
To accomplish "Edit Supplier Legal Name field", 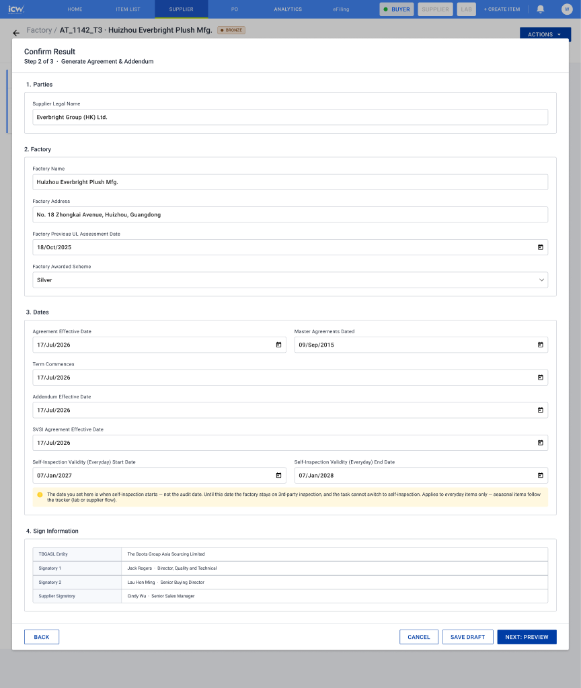I will (x=290, y=117).
